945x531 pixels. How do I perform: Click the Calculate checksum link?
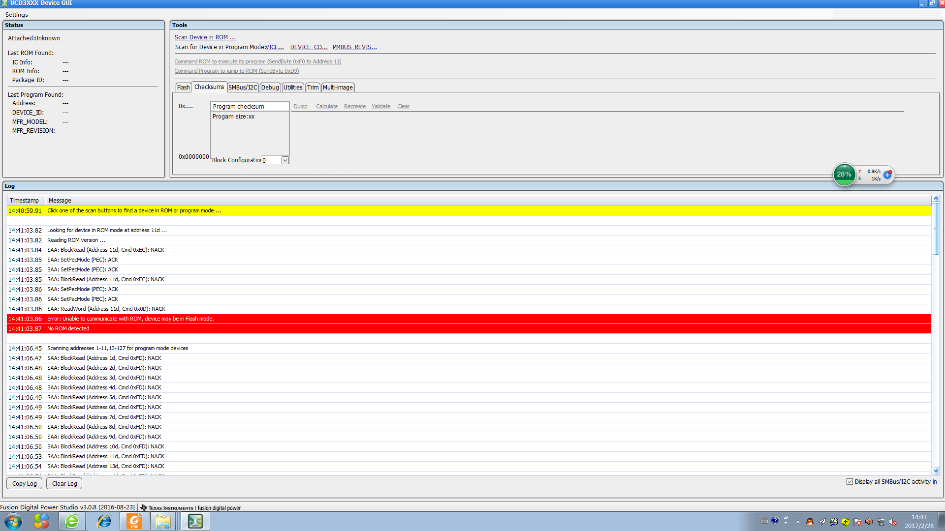327,107
